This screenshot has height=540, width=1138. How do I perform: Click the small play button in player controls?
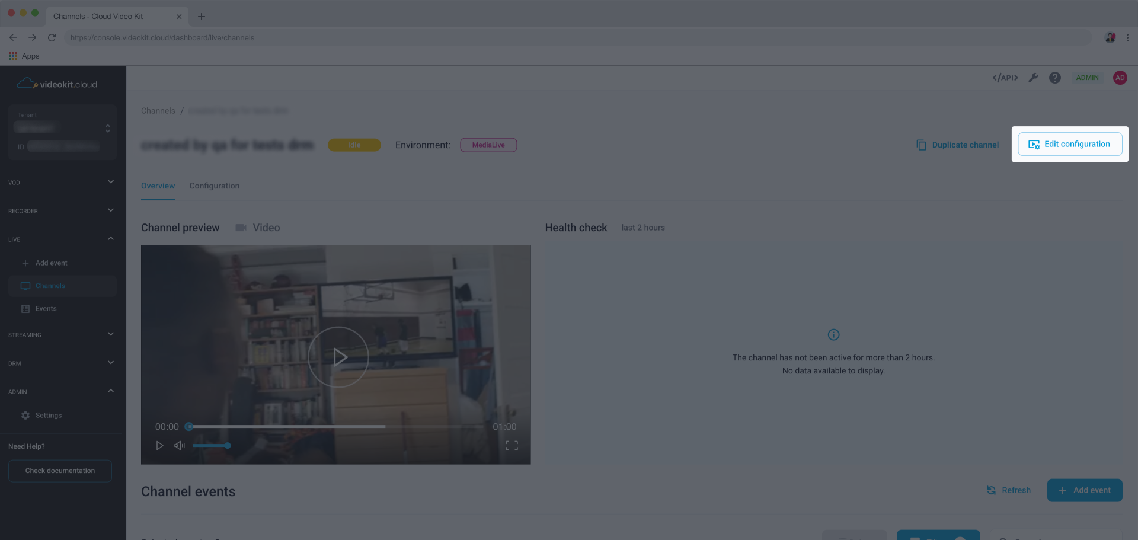click(x=159, y=445)
